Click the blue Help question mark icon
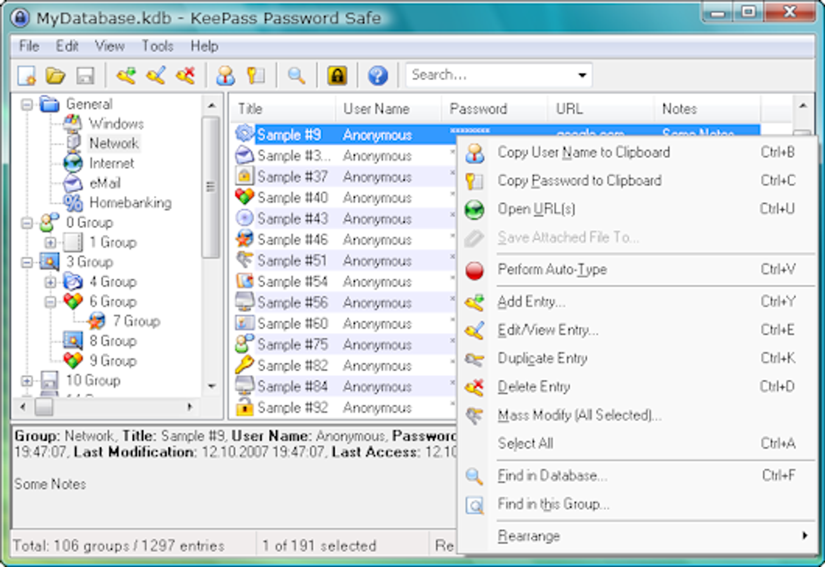 [378, 76]
